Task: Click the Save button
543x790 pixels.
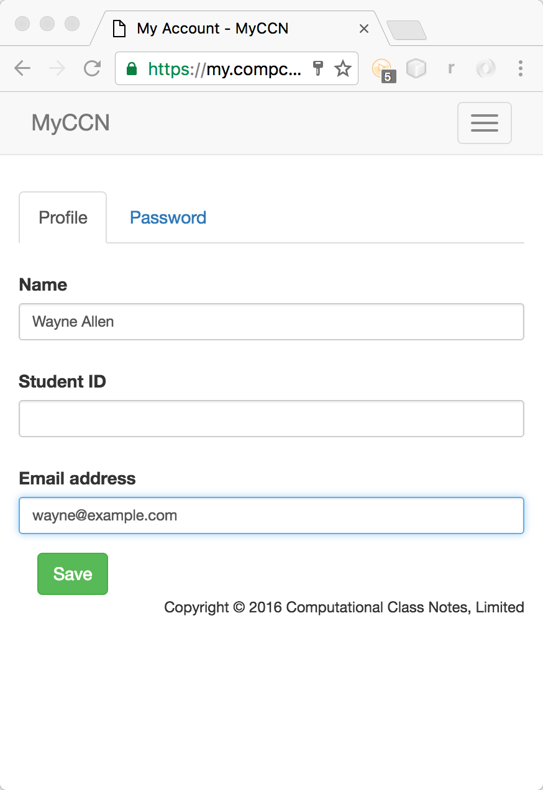Action: tap(73, 574)
